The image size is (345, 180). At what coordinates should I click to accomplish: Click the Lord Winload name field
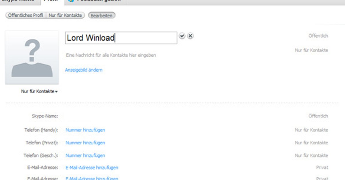(121, 38)
